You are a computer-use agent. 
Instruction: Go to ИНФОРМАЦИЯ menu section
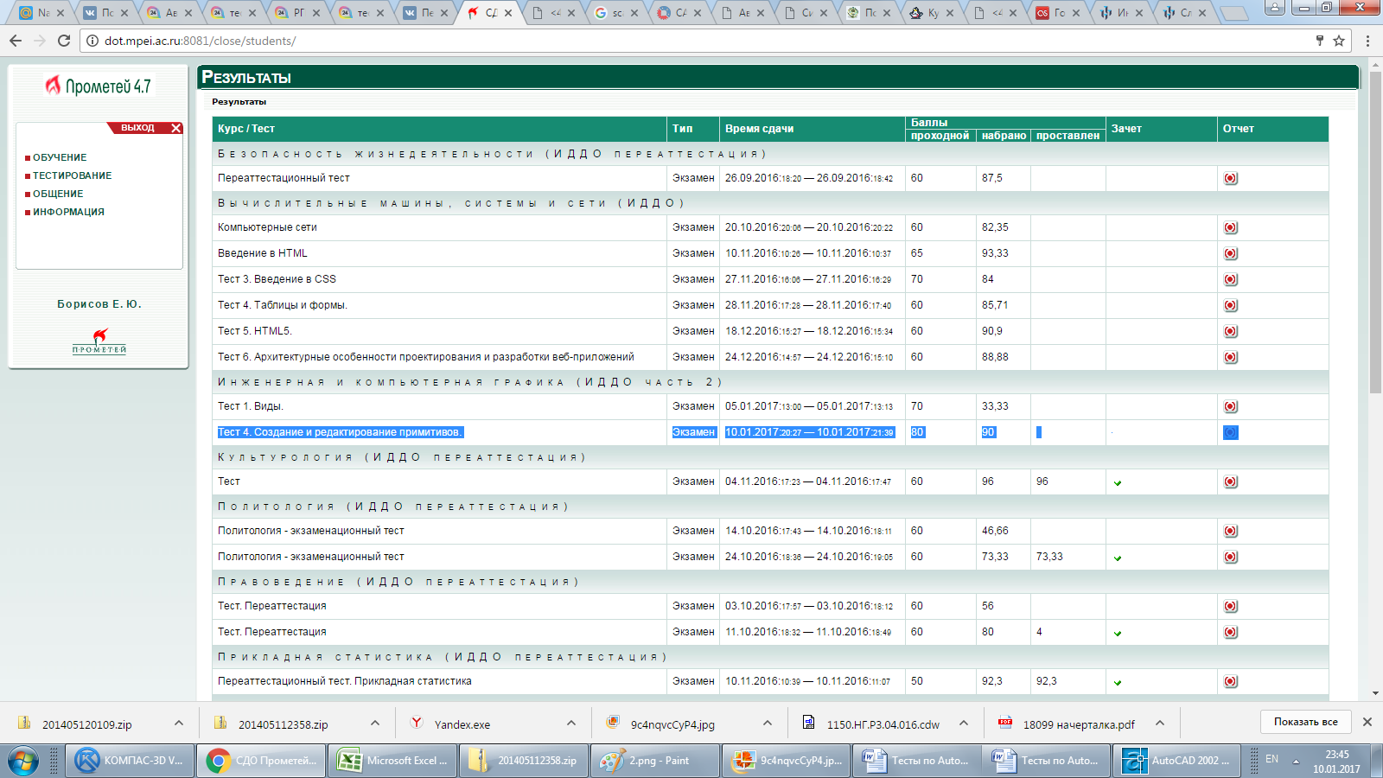pyautogui.click(x=68, y=212)
